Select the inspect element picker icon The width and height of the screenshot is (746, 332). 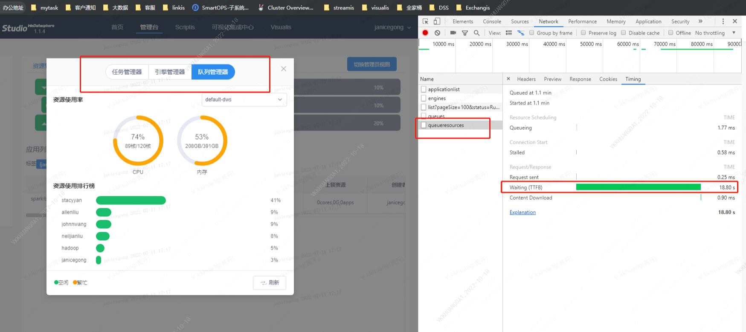(x=425, y=21)
